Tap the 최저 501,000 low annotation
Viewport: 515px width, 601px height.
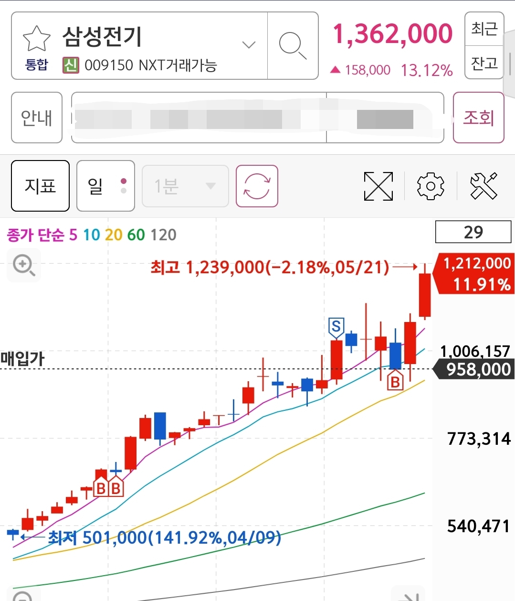(165, 538)
